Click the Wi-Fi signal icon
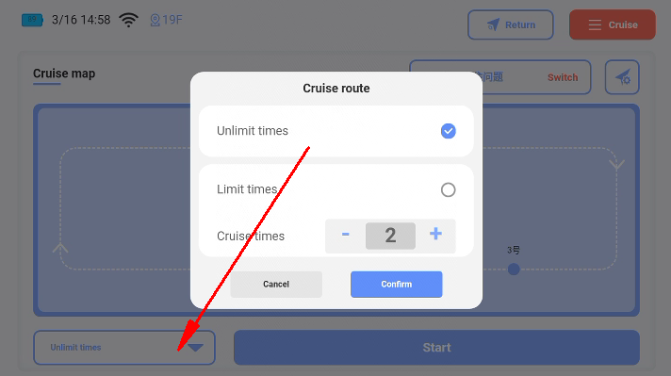This screenshot has width=671, height=376. click(128, 20)
